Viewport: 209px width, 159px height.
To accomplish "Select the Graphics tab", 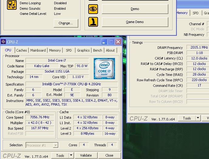I will point(83,50).
